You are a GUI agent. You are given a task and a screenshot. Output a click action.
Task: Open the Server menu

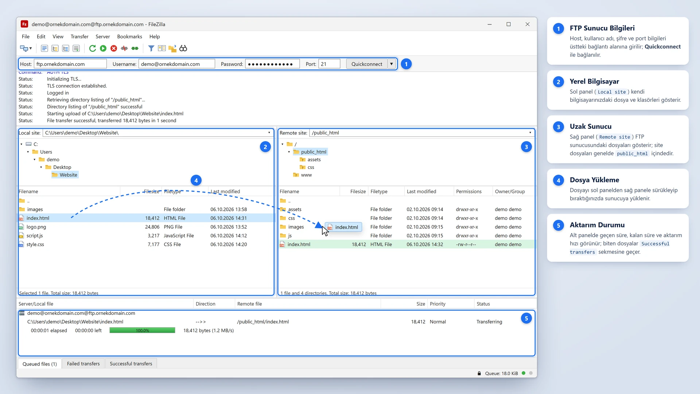(x=103, y=36)
